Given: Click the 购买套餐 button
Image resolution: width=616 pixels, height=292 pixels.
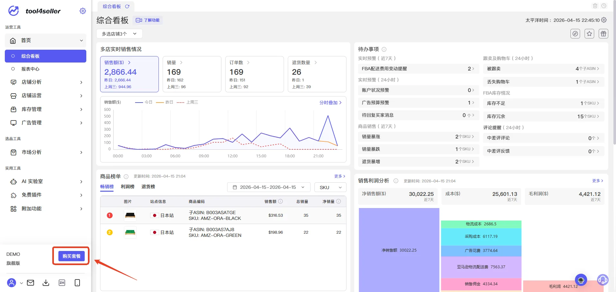Looking at the screenshot, I should (72, 256).
